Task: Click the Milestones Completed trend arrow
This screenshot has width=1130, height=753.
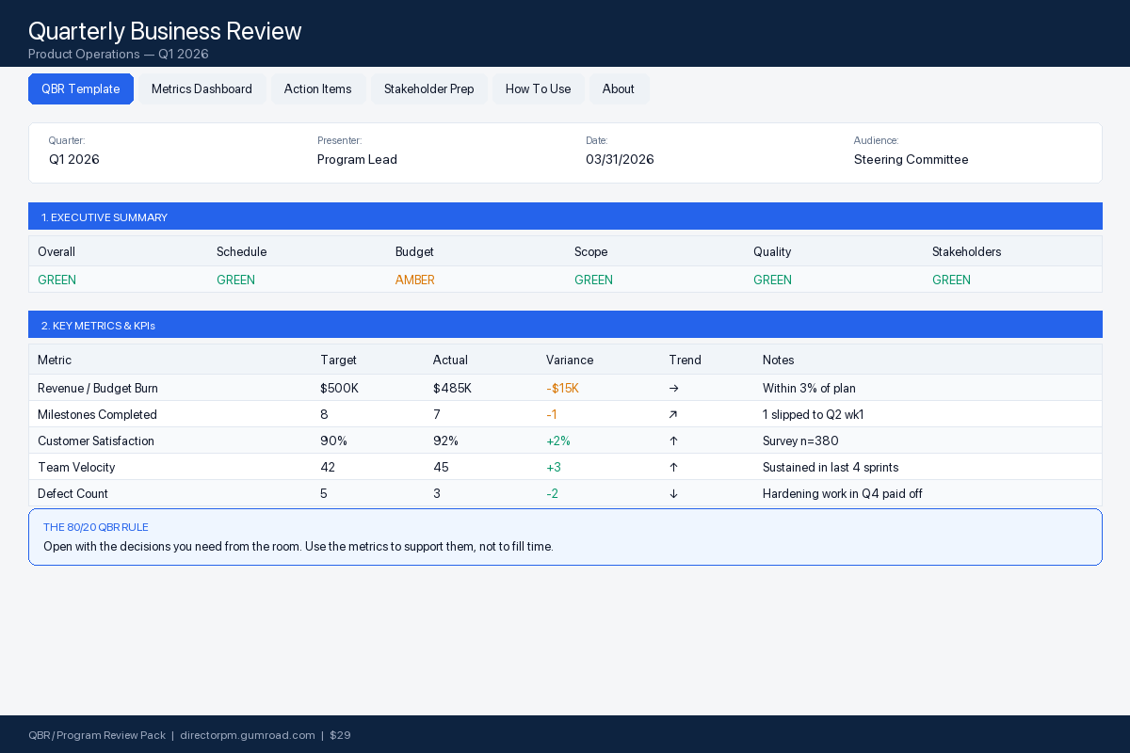Action: tap(673, 414)
